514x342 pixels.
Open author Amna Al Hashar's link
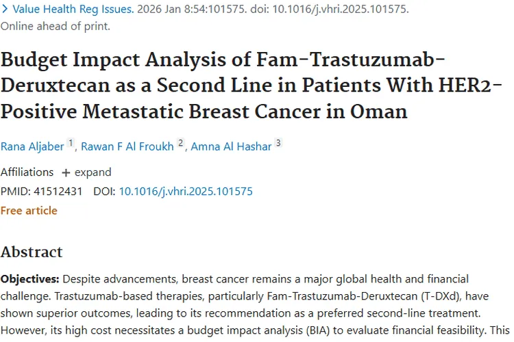(231, 146)
